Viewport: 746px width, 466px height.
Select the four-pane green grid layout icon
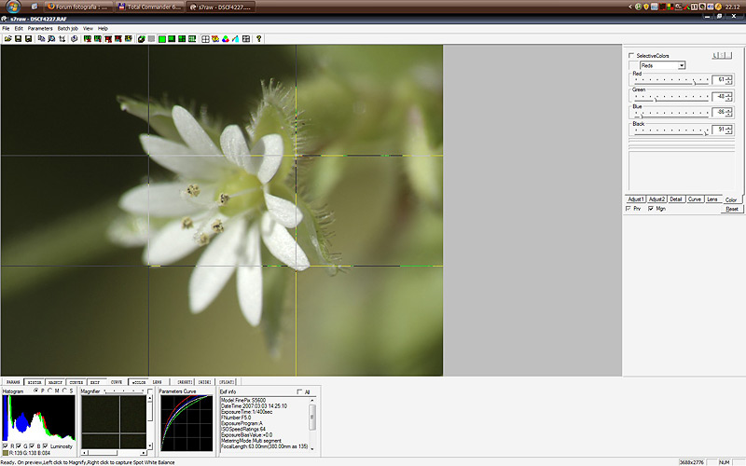pyautogui.click(x=182, y=39)
